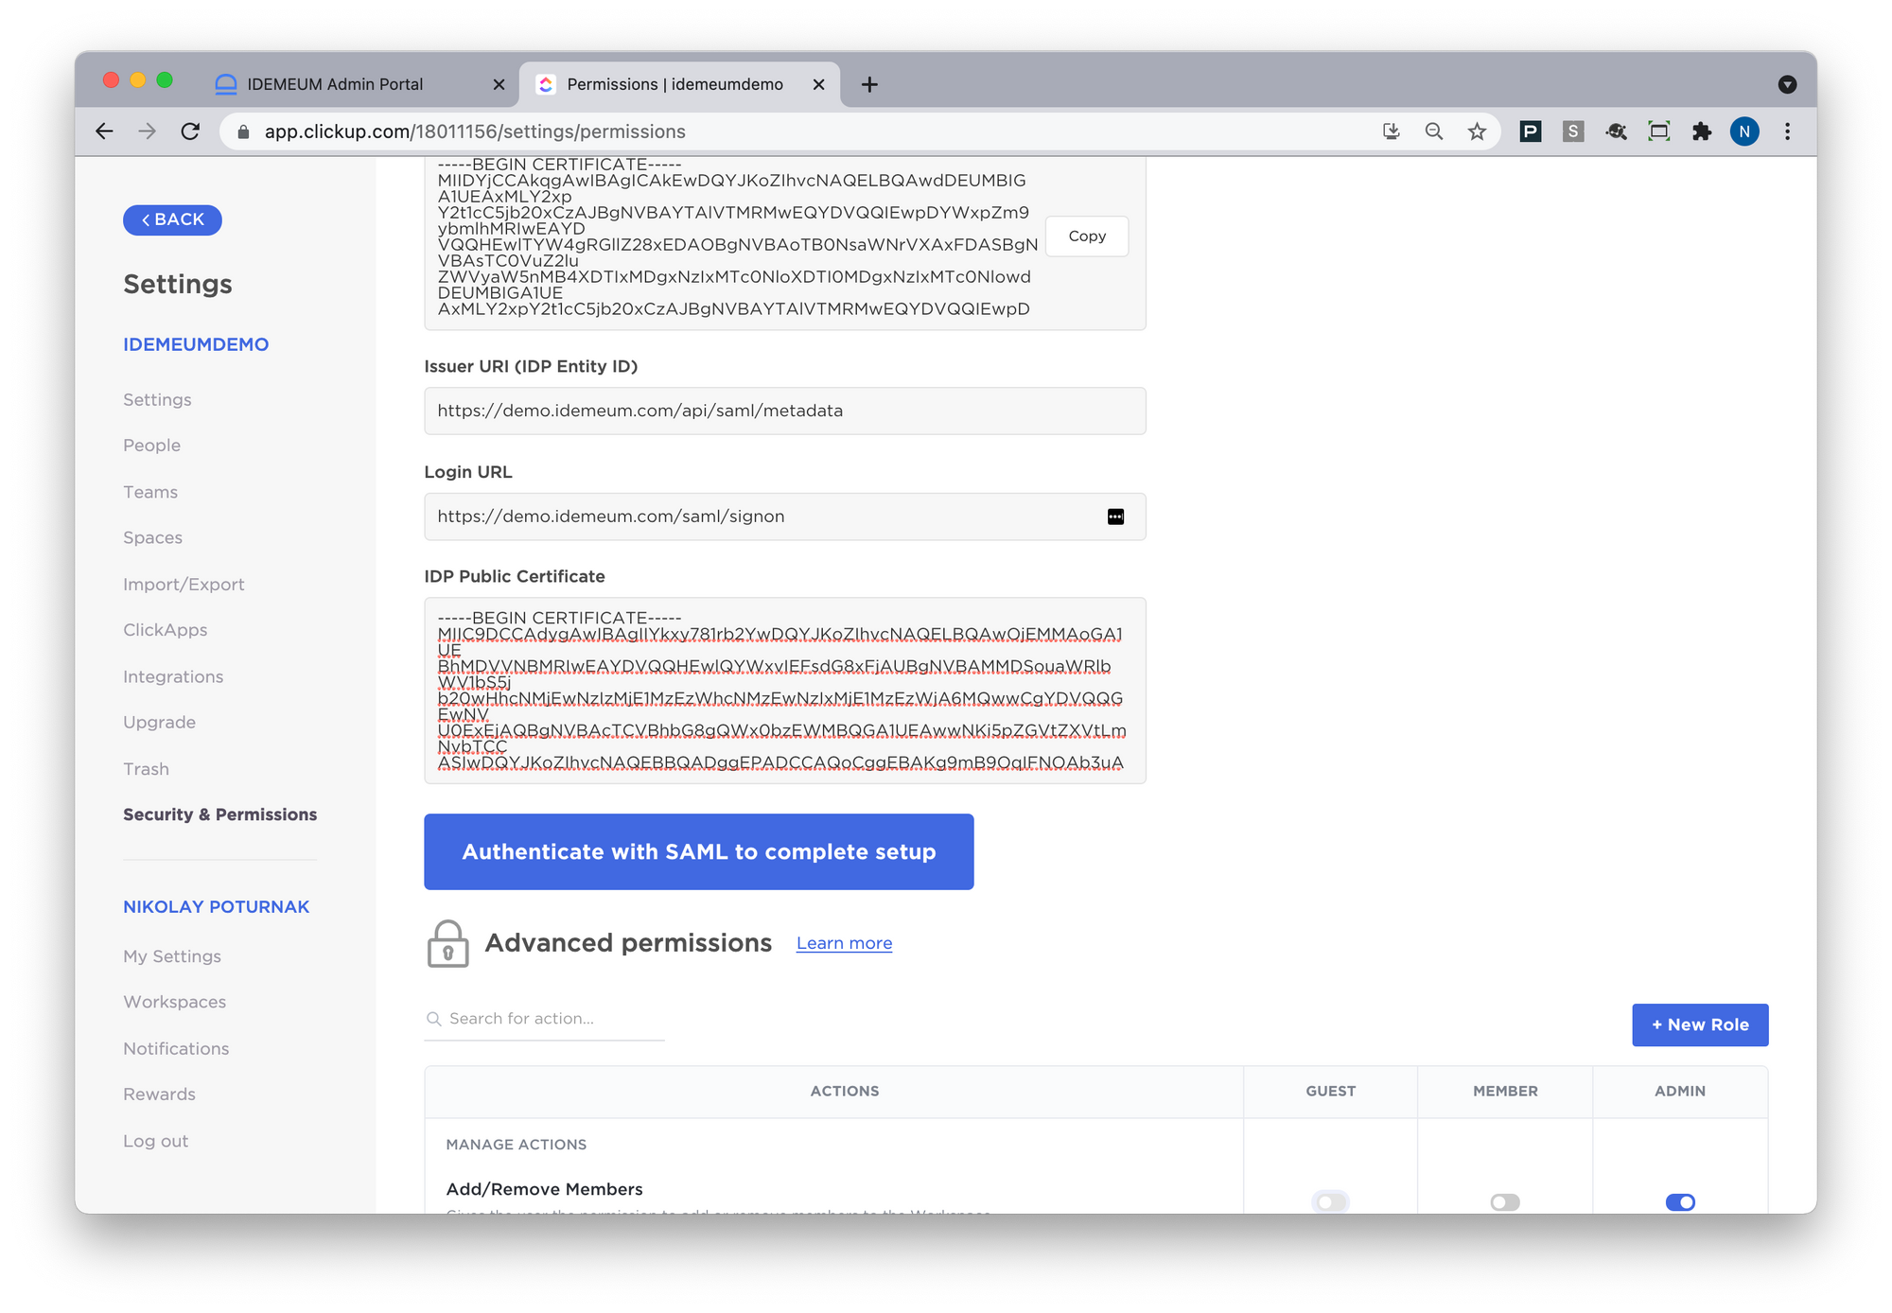
Task: Click the MEMBER column header
Action: 1505,1091
